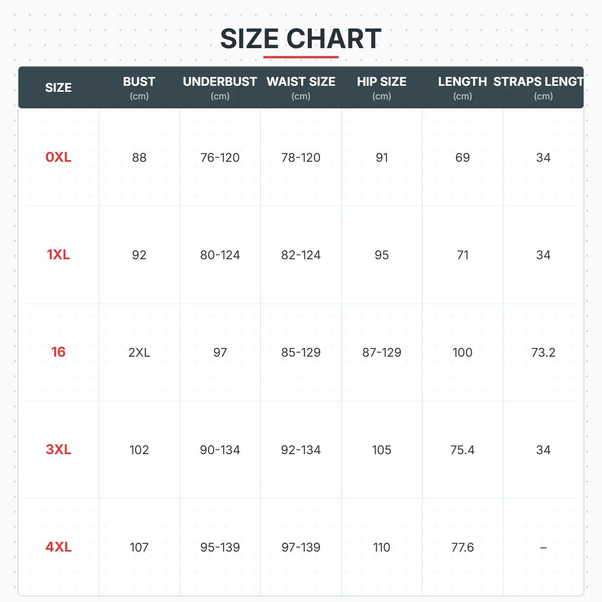Select the 82-124 waist size cell
Image resolution: width=602 pixels, height=602 pixels.
point(301,255)
